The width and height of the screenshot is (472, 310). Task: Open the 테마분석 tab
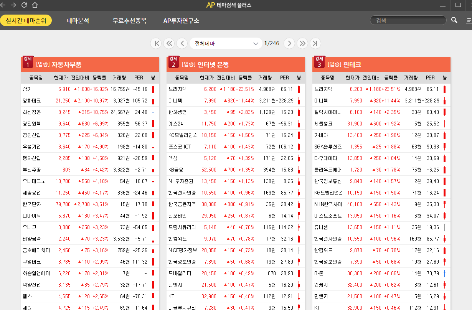(x=78, y=21)
